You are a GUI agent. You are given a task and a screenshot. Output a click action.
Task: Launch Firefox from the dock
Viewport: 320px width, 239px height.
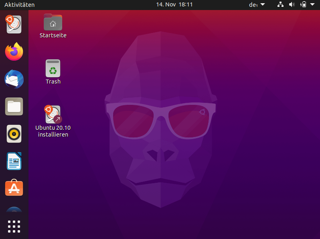point(14,51)
